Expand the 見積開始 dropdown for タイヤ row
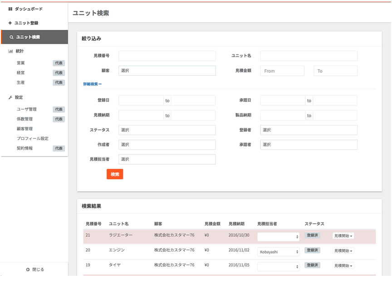Viewport: 392px width, 294px height. [343, 265]
